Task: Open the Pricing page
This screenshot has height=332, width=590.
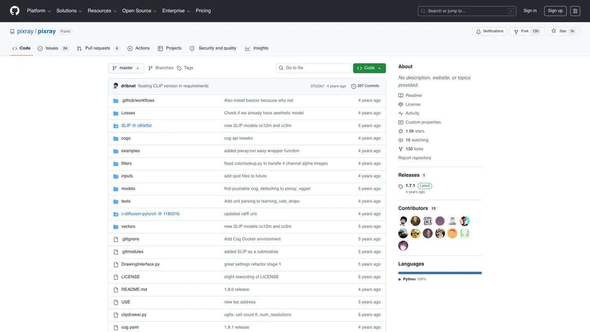Action: tap(203, 11)
